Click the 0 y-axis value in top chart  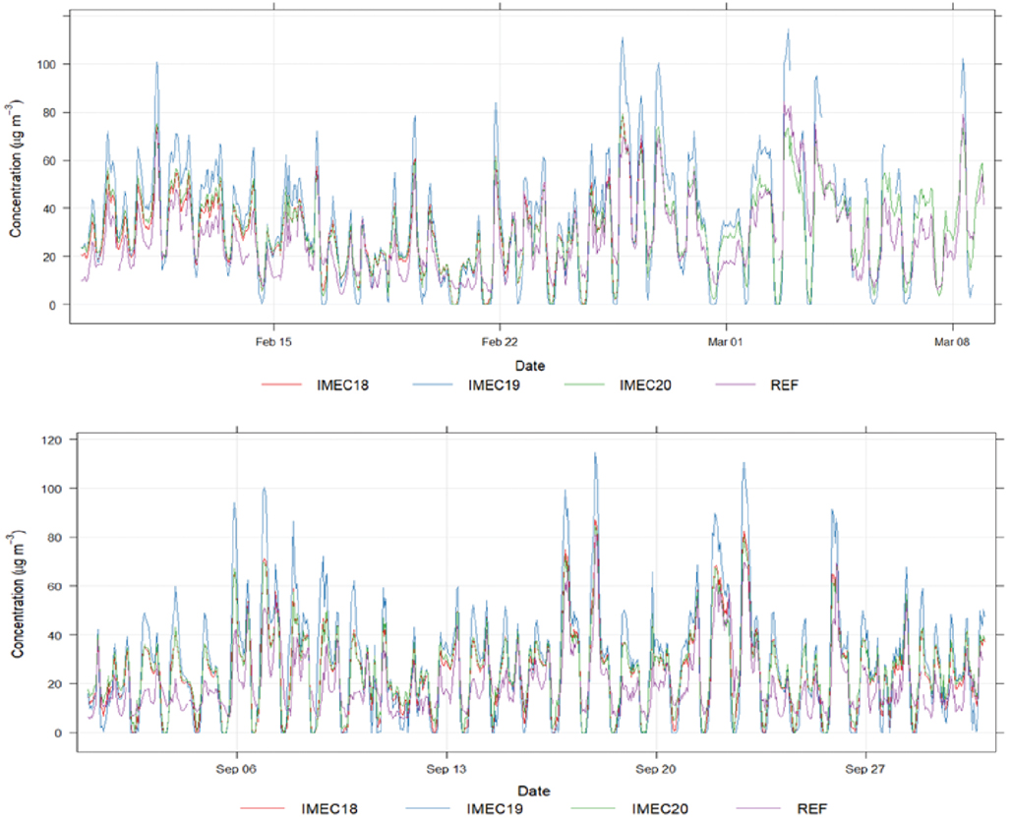click(x=53, y=305)
